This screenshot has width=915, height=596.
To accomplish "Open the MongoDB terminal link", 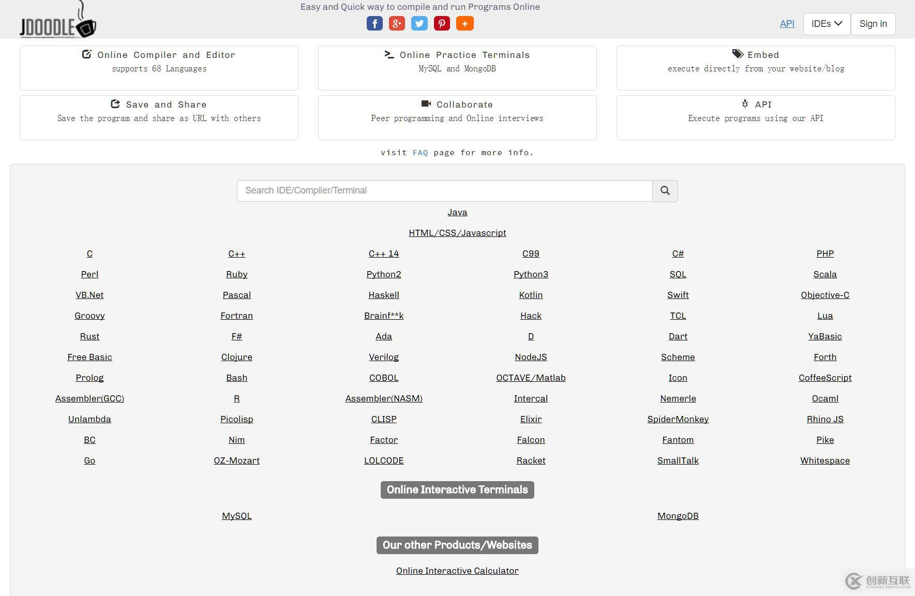I will tap(678, 516).
